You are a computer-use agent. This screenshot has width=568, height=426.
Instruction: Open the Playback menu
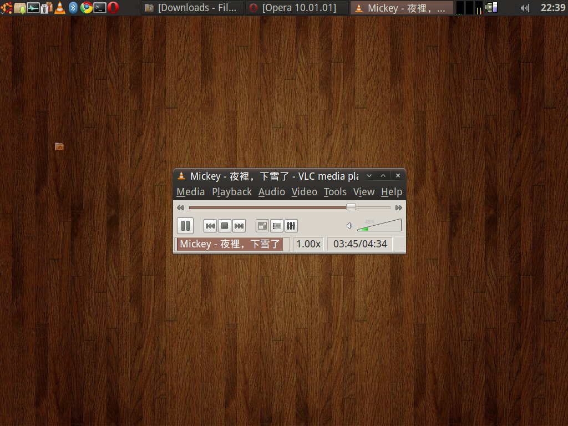(232, 191)
